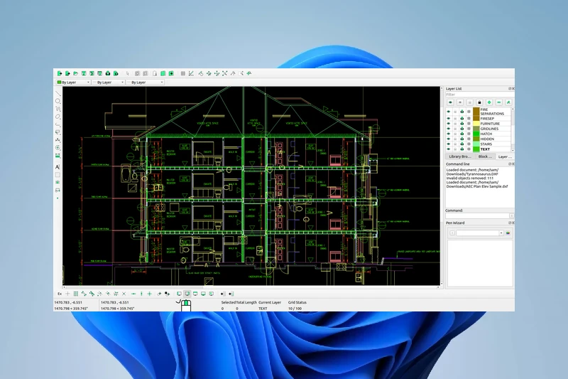This screenshot has width=568, height=379.
Task: Select the Text tool in left toolbar
Action: click(x=58, y=166)
